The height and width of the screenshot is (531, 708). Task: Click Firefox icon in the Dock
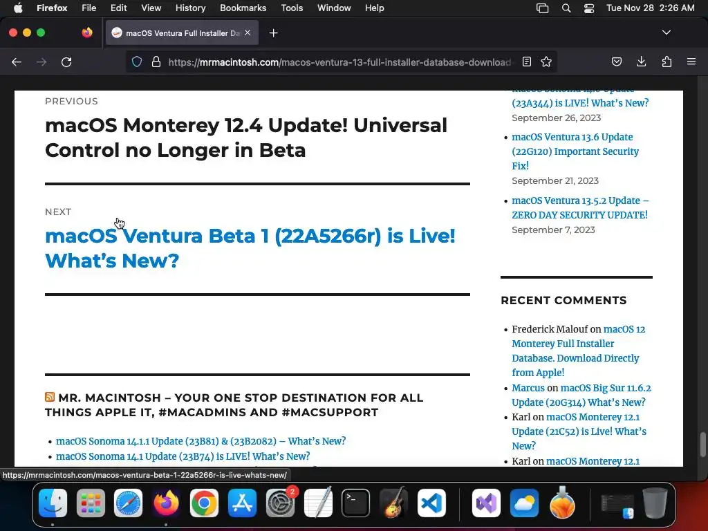(166, 503)
